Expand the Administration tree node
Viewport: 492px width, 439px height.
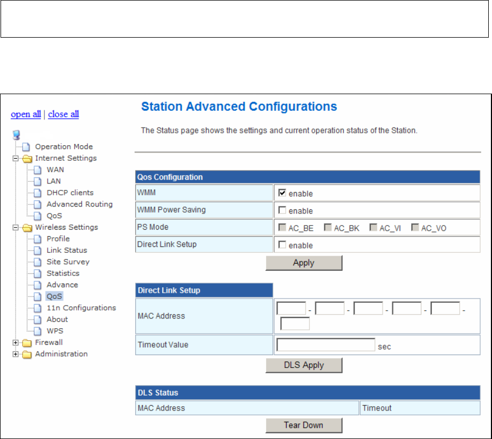(x=16, y=354)
